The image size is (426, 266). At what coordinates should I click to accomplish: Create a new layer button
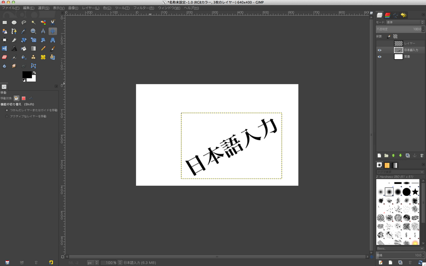379,155
